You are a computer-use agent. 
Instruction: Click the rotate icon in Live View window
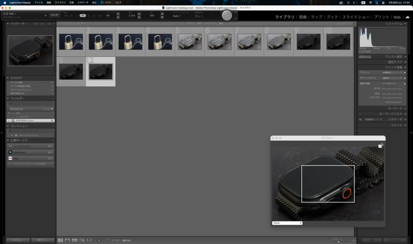tap(380, 146)
